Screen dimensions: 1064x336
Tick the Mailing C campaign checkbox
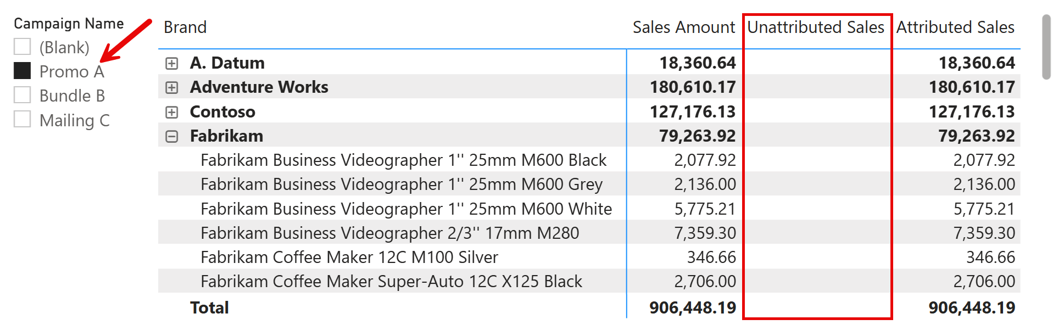click(23, 120)
